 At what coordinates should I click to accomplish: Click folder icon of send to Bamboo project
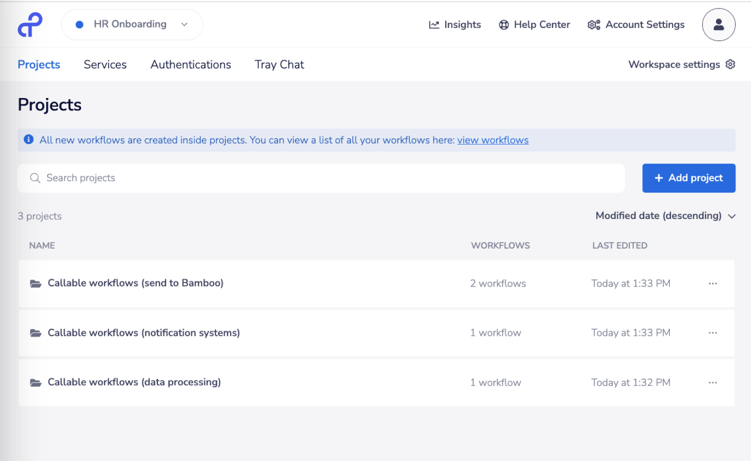[x=36, y=283]
